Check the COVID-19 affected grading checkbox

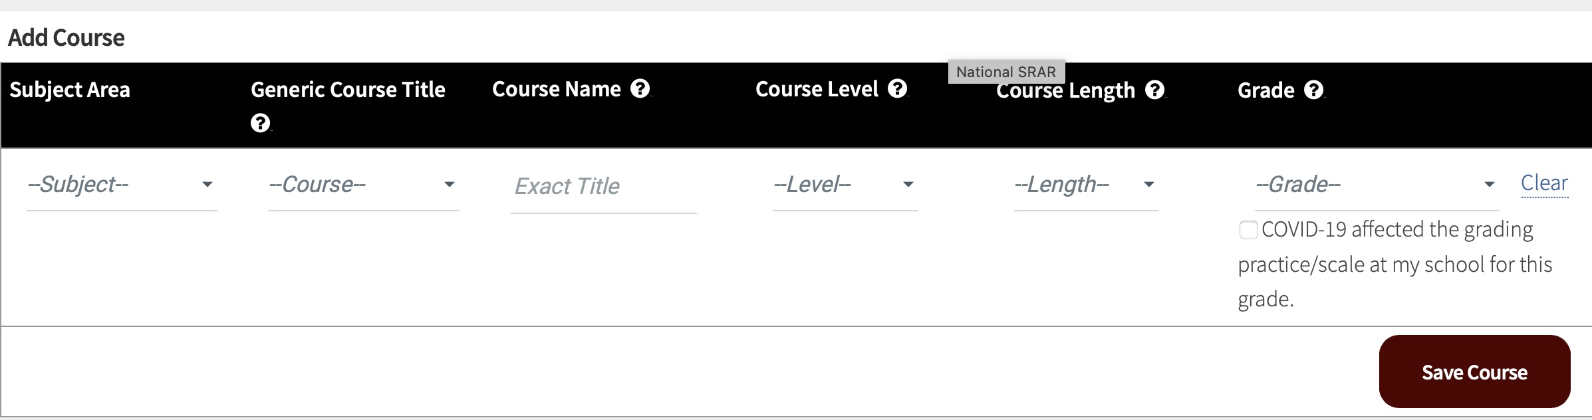[x=1248, y=230]
